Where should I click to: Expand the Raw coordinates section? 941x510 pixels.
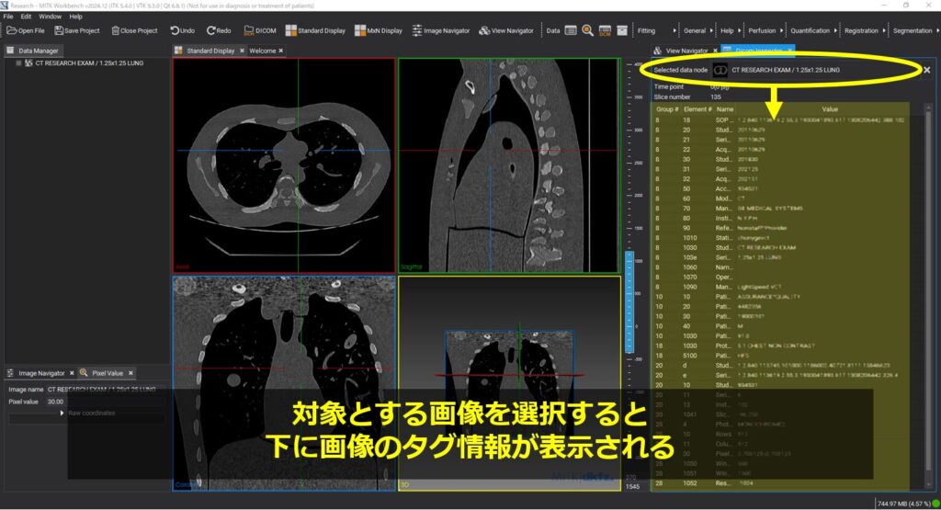tap(62, 413)
